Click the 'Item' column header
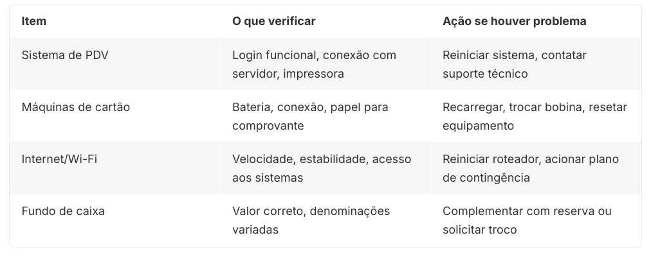The height and width of the screenshot is (258, 651). pos(34,21)
